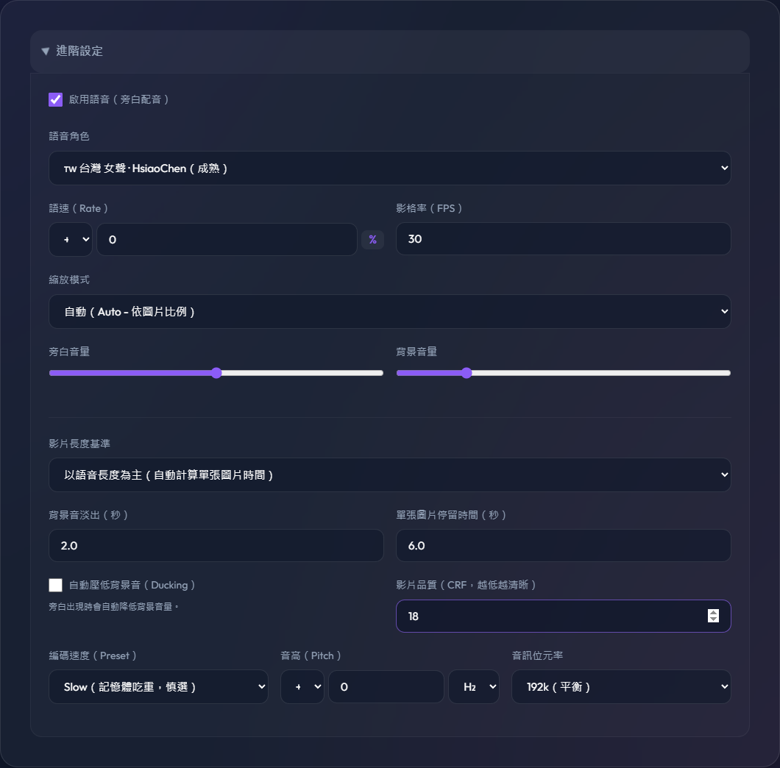Click the 背景音量 slider handle
Image resolution: width=780 pixels, height=768 pixels.
[x=466, y=373]
